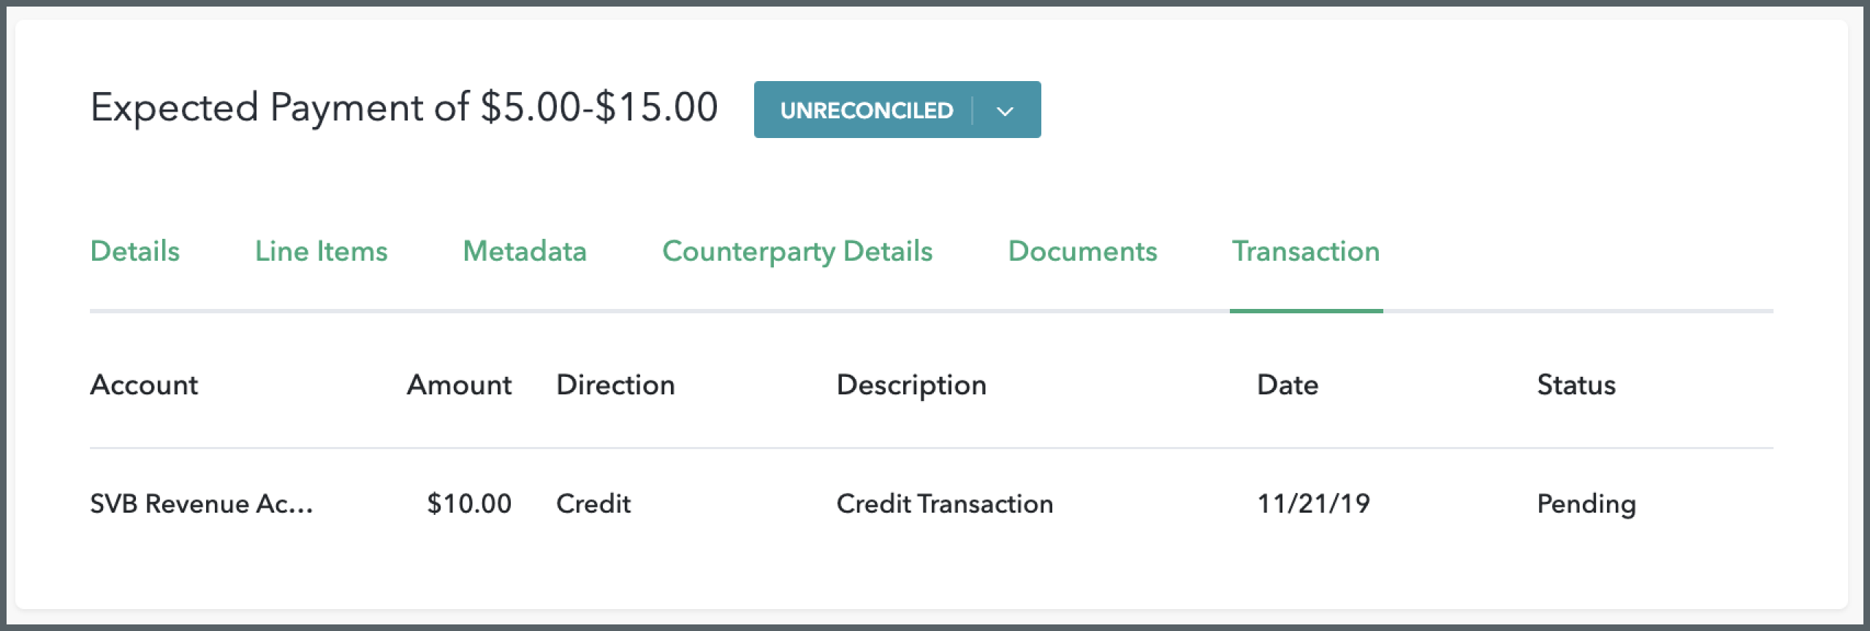Switch to the Details tab
This screenshot has height=631, width=1870.
(134, 251)
